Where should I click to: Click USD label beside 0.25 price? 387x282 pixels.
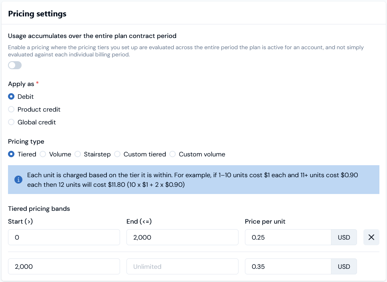344,237
